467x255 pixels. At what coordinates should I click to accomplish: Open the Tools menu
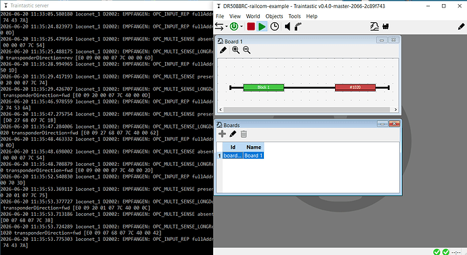click(294, 16)
